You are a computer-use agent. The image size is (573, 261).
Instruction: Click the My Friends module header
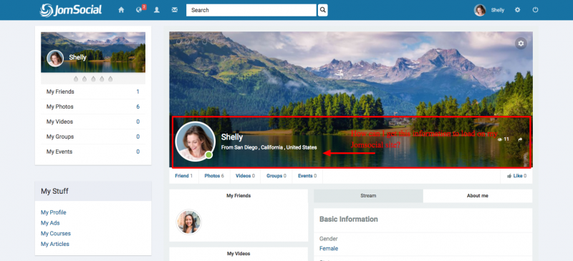[x=239, y=196]
